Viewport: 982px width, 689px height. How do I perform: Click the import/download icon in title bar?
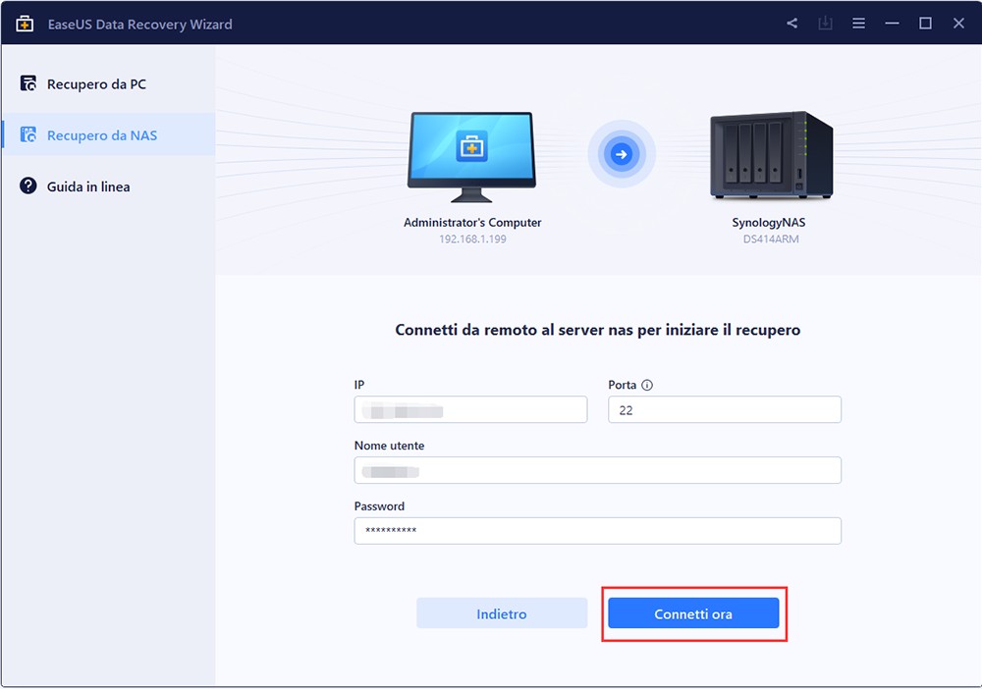point(826,24)
